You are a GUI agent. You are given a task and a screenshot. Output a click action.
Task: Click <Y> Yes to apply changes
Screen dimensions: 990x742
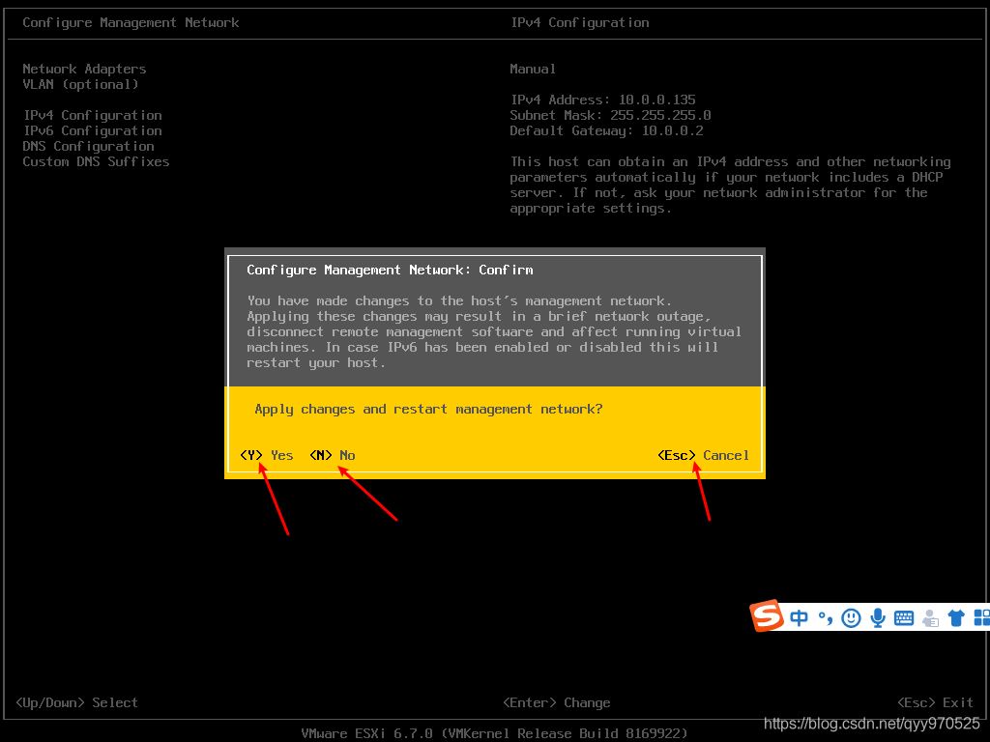tap(267, 455)
